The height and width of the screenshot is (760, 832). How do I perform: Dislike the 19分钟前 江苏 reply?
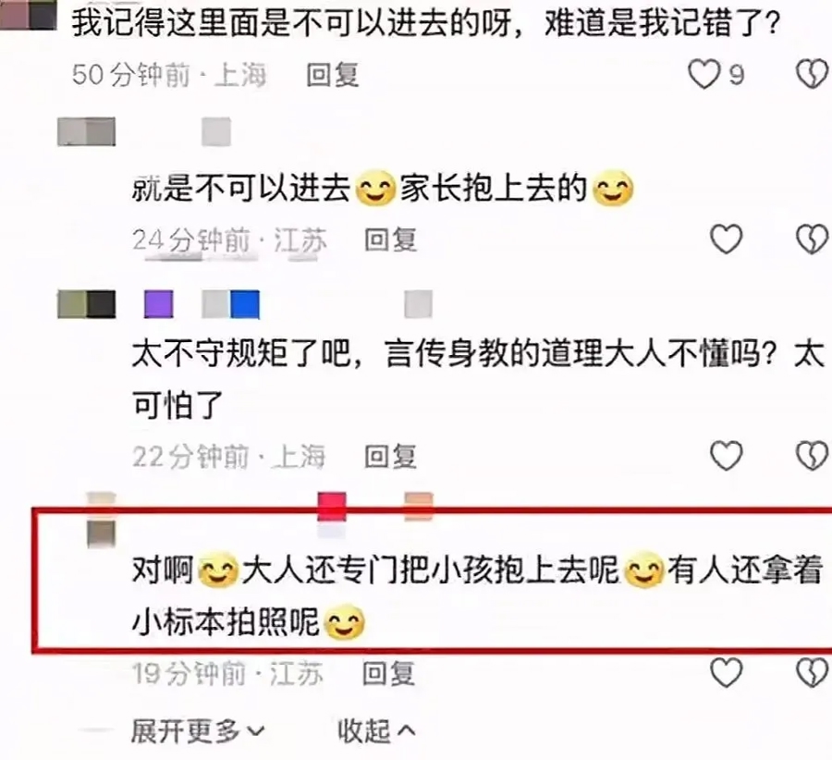coord(812,672)
